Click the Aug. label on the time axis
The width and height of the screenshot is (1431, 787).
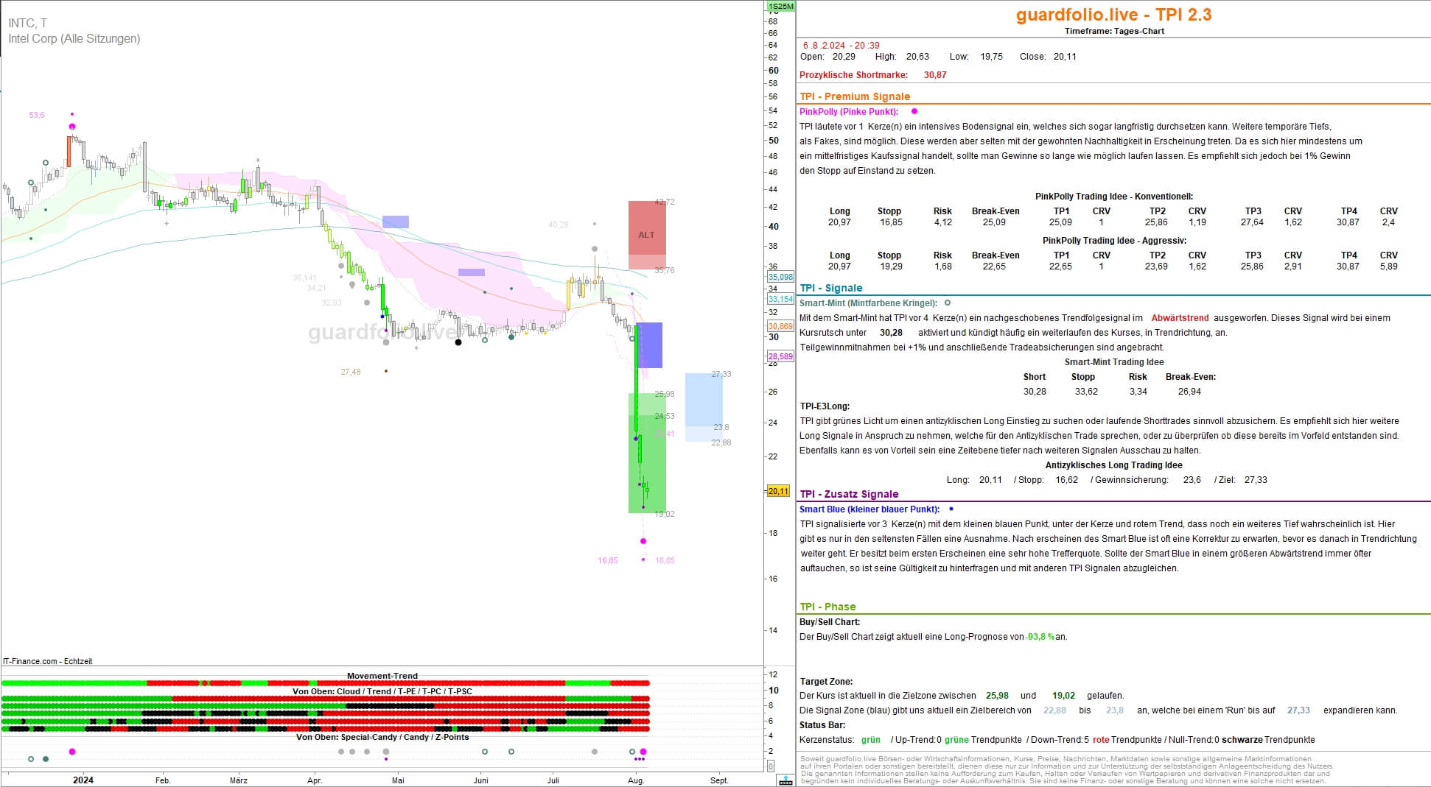click(x=636, y=780)
